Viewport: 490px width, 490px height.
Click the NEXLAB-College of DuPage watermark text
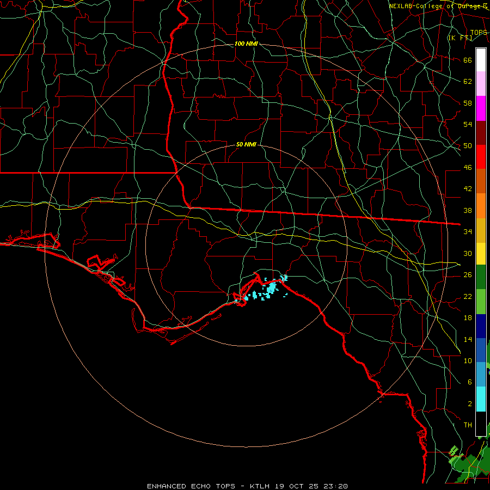[438, 6]
